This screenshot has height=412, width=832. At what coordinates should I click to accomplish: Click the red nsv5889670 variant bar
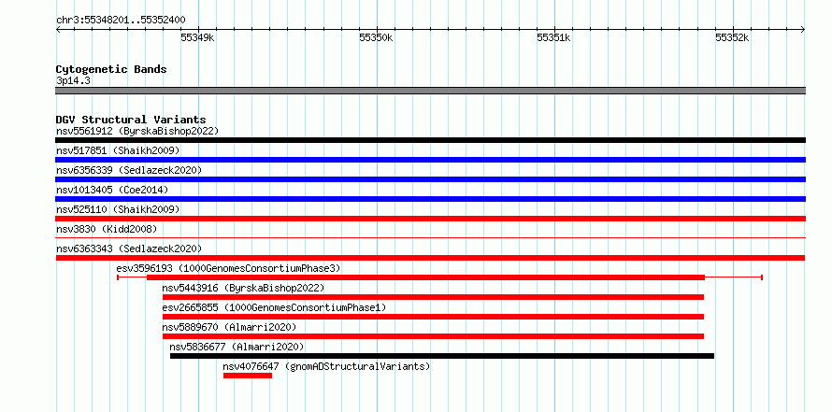pyautogui.click(x=433, y=336)
